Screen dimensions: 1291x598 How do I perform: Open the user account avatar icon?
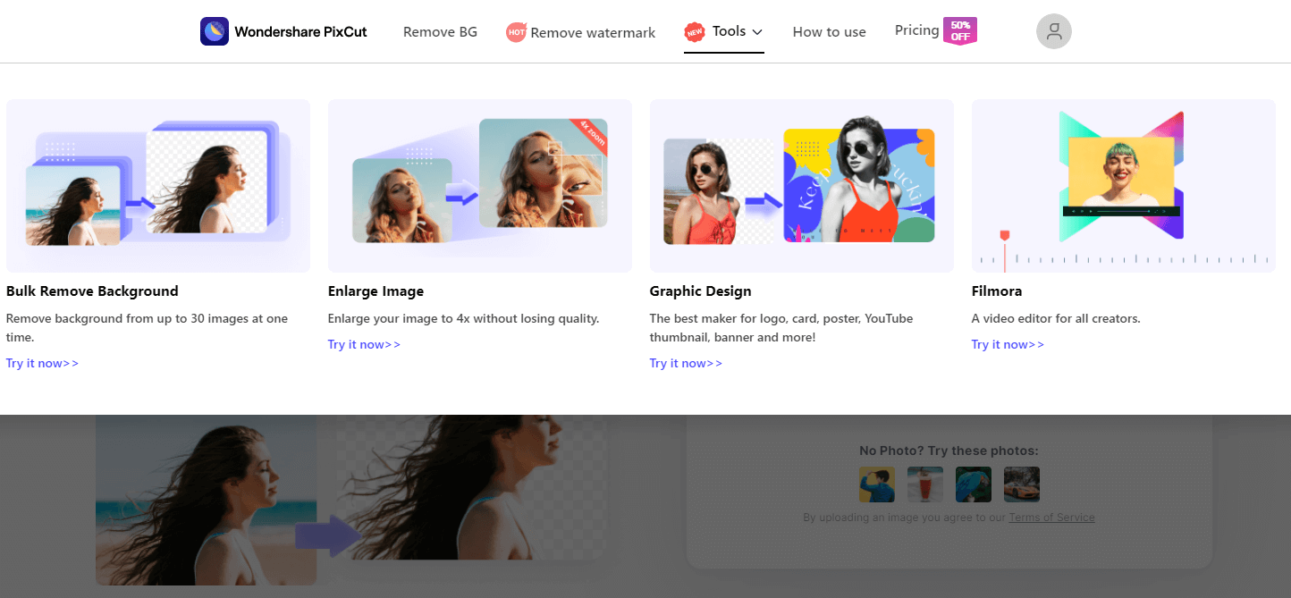coord(1053,31)
